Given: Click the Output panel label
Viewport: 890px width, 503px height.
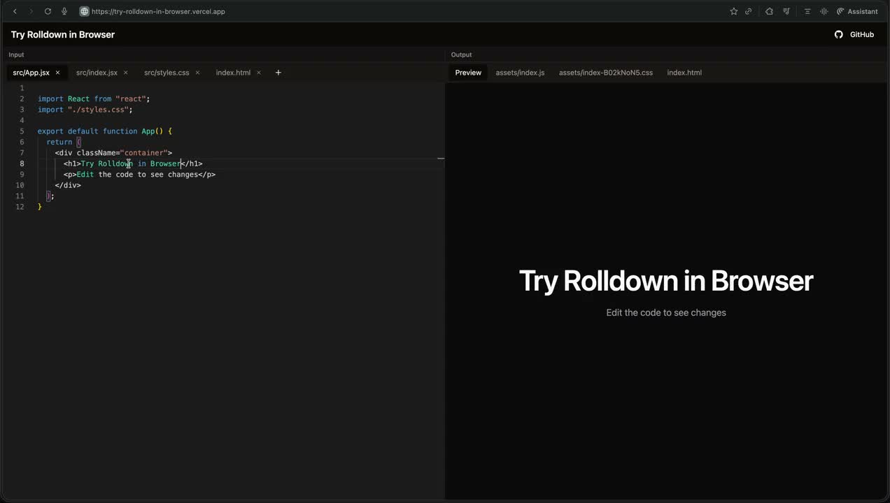Looking at the screenshot, I should (x=461, y=54).
